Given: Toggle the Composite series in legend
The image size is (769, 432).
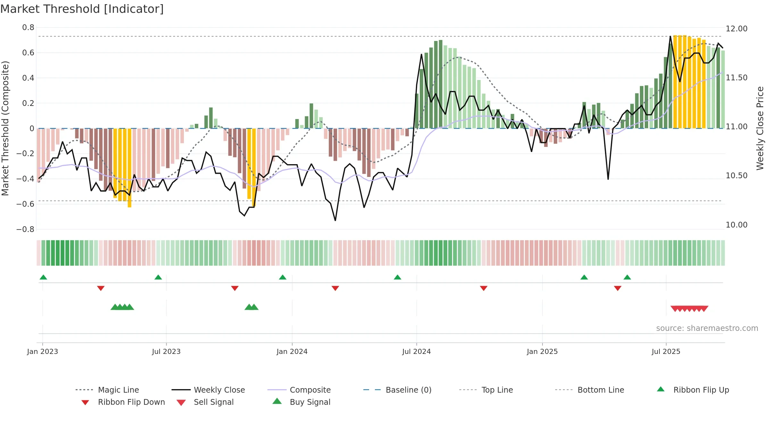Looking at the screenshot, I should 299,390.
